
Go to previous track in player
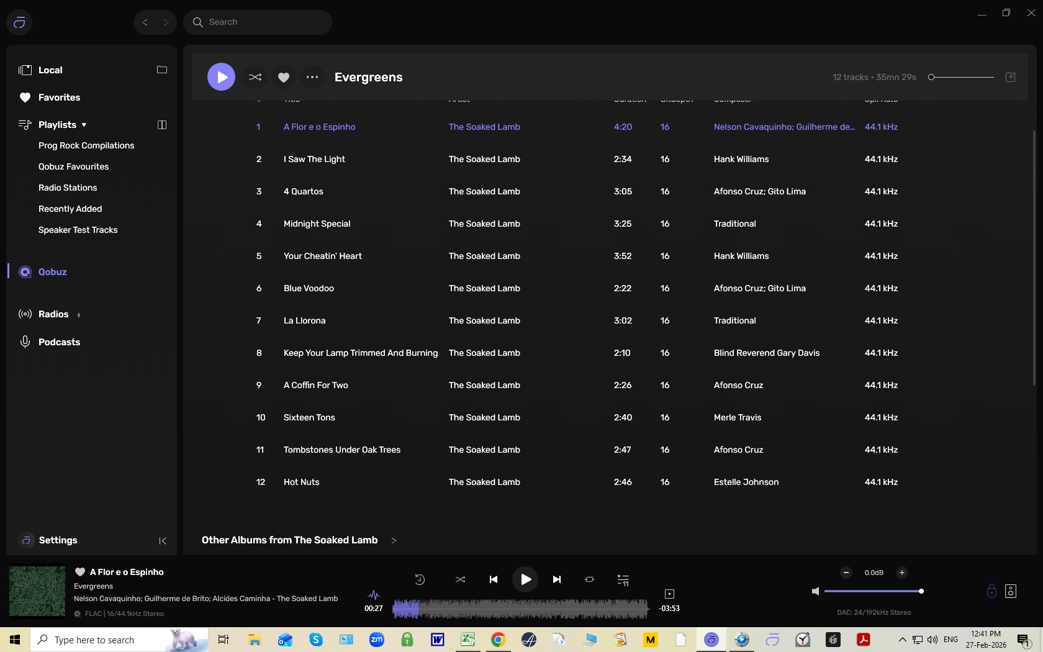point(494,579)
